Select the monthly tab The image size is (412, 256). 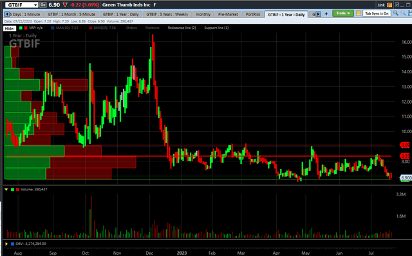point(203,14)
